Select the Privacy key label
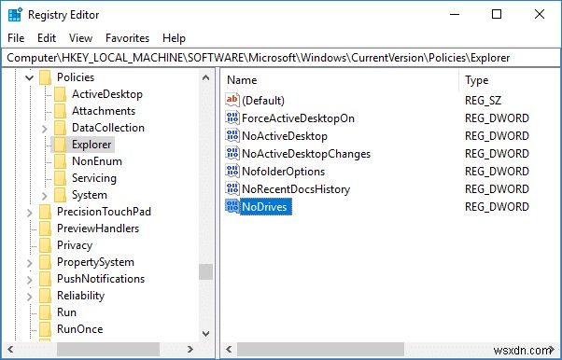The image size is (562, 360). (75, 245)
